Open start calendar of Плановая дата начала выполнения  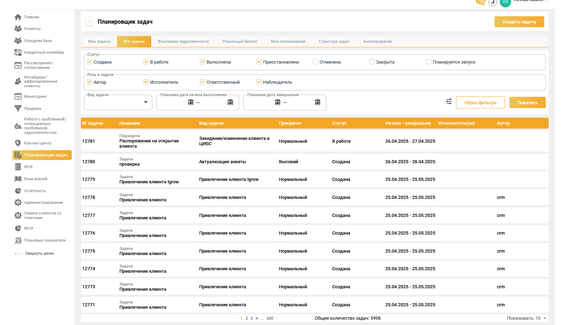(191, 102)
